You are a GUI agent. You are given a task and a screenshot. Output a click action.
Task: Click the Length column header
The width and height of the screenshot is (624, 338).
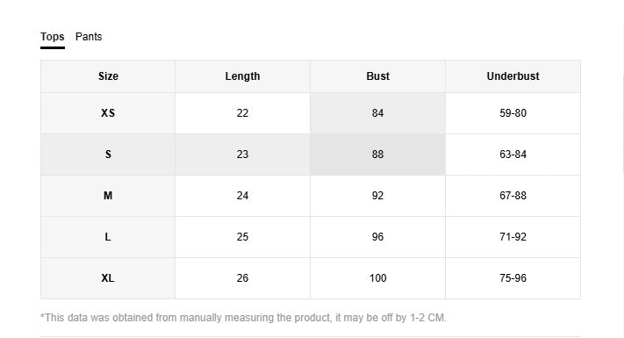[242, 76]
